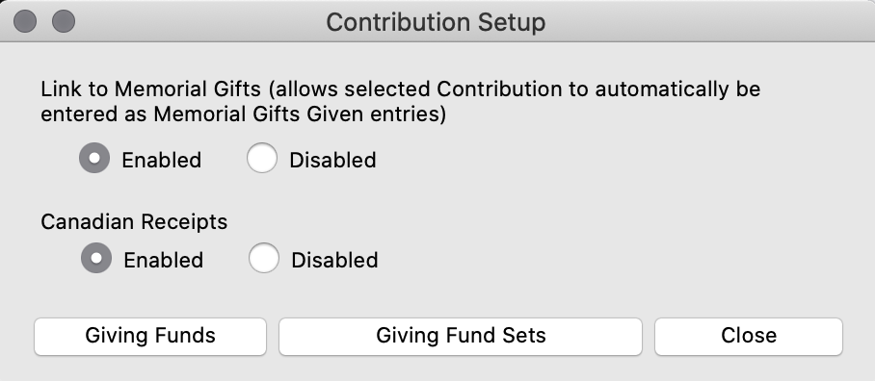Select the Enabled radio for Link to Memorial Gifts
The image size is (875, 381).
click(x=94, y=158)
